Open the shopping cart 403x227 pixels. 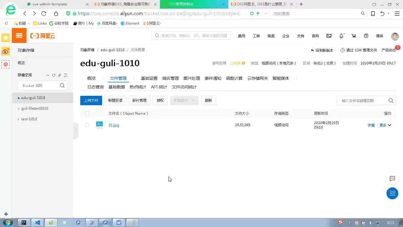pyautogui.click(x=354, y=36)
